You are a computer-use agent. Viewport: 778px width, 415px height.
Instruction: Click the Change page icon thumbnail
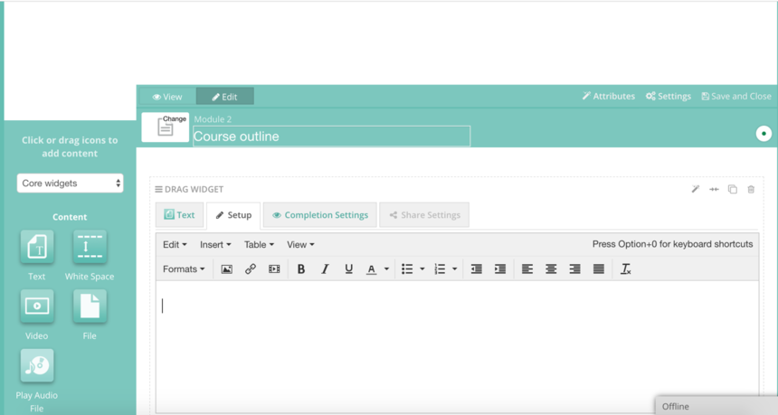click(x=166, y=127)
